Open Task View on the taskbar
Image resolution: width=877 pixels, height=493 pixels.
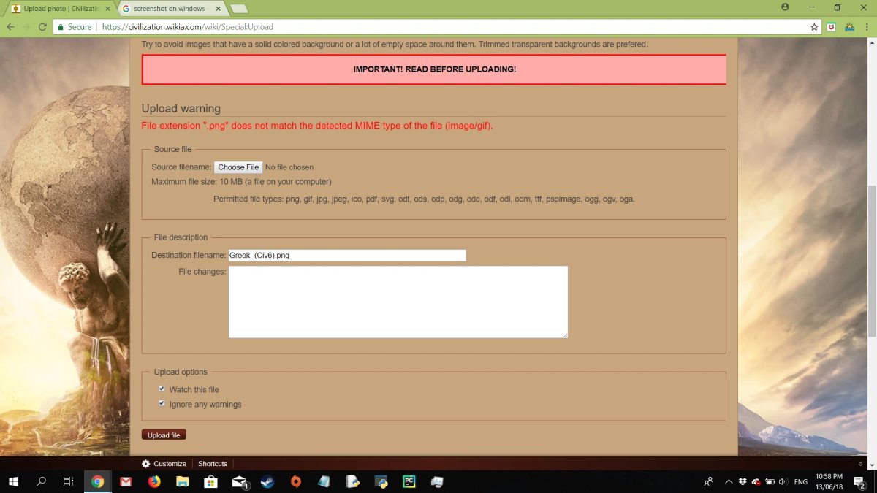(69, 481)
